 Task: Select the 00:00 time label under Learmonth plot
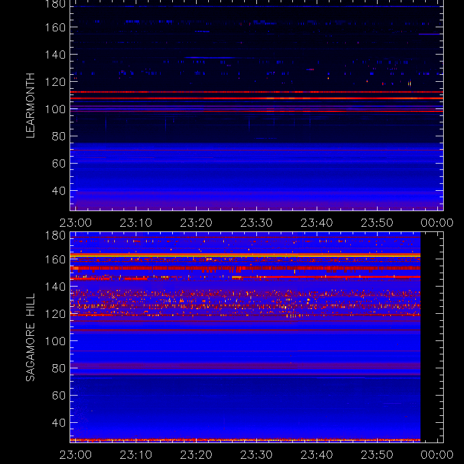point(437,223)
